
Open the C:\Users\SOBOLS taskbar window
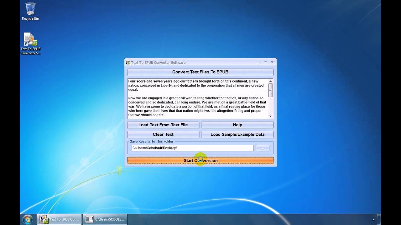pos(105,219)
